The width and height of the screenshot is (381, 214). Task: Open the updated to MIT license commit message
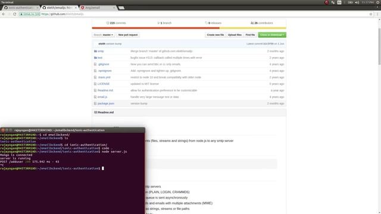click(145, 84)
